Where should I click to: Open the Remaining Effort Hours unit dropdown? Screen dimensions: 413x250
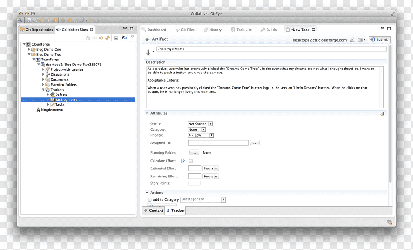pos(211,177)
